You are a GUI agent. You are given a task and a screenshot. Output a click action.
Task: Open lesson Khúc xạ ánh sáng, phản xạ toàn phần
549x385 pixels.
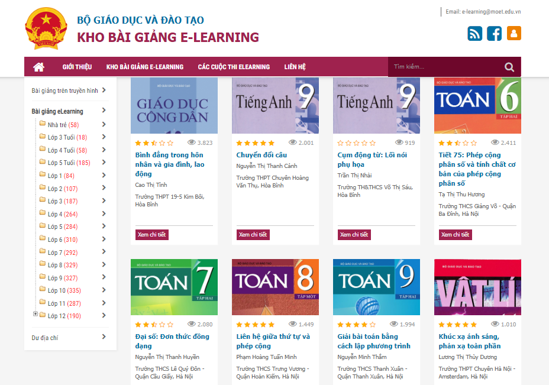pos(470,341)
